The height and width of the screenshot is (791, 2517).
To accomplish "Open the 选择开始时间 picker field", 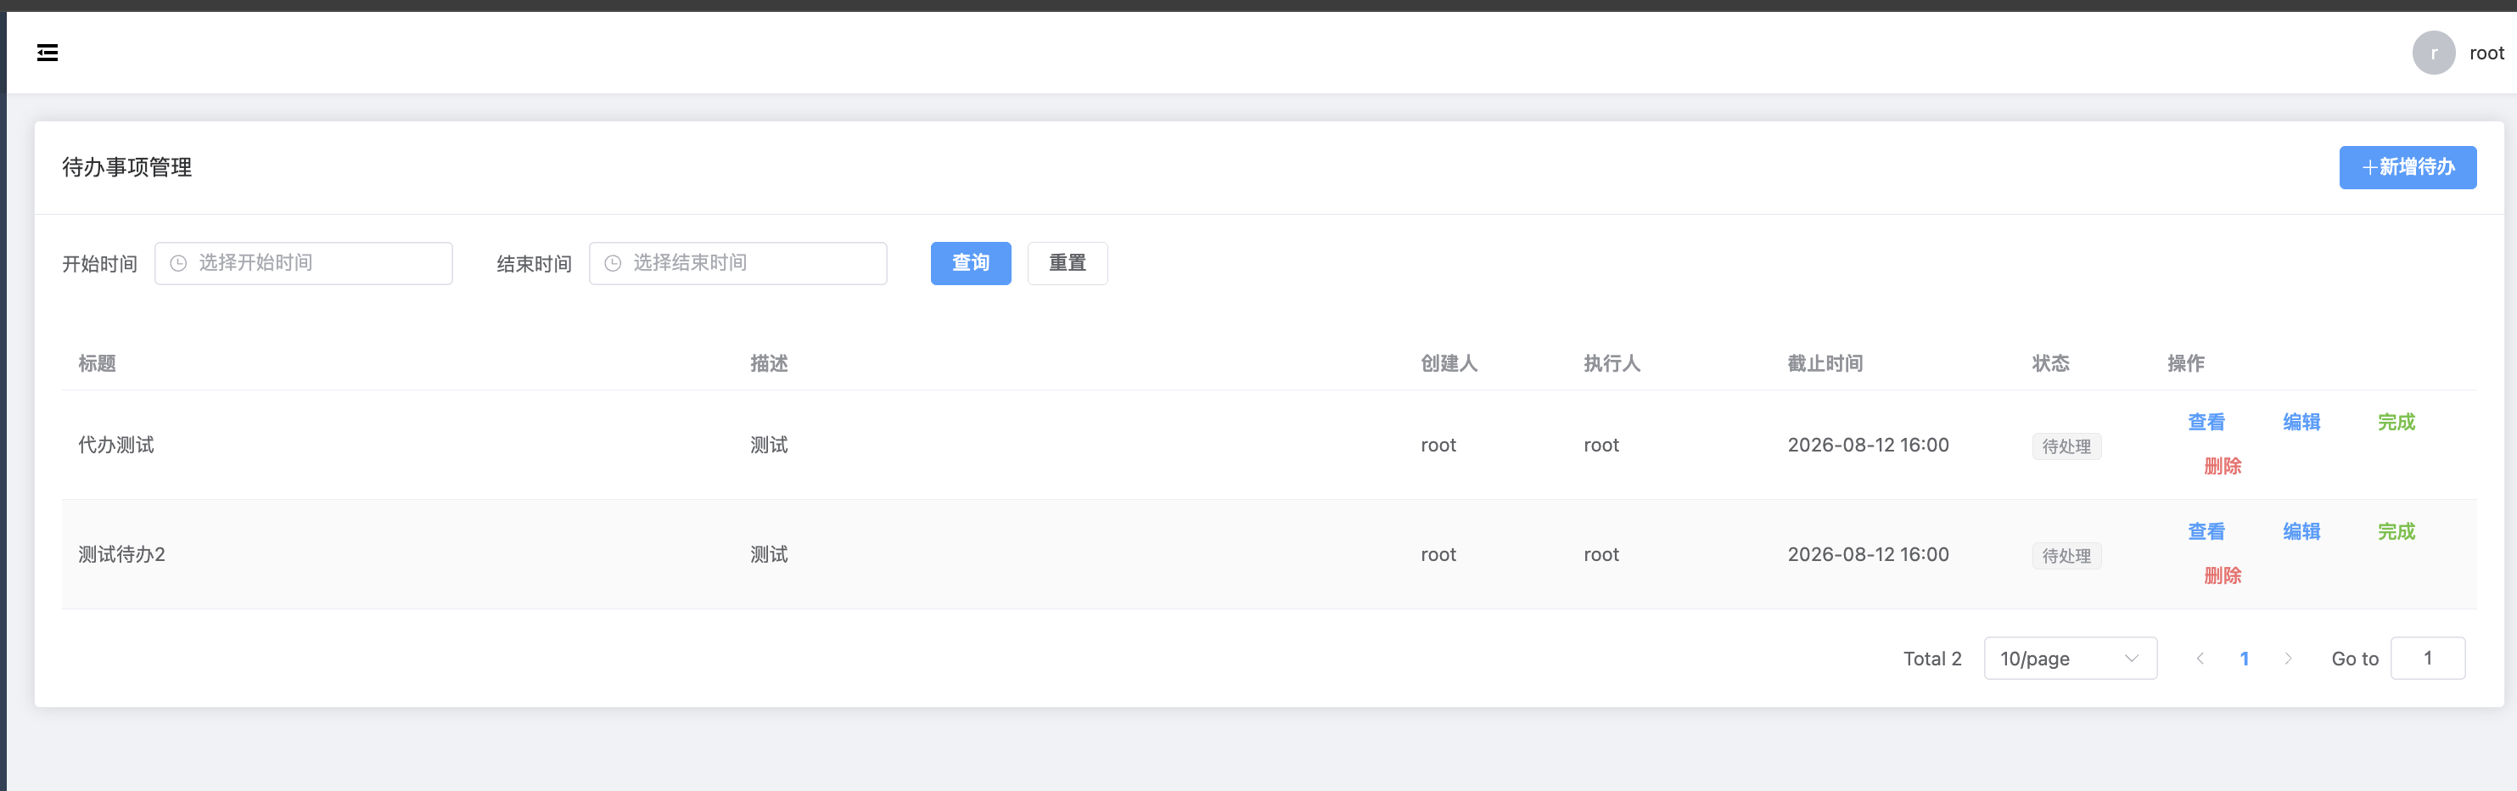I will 303,263.
